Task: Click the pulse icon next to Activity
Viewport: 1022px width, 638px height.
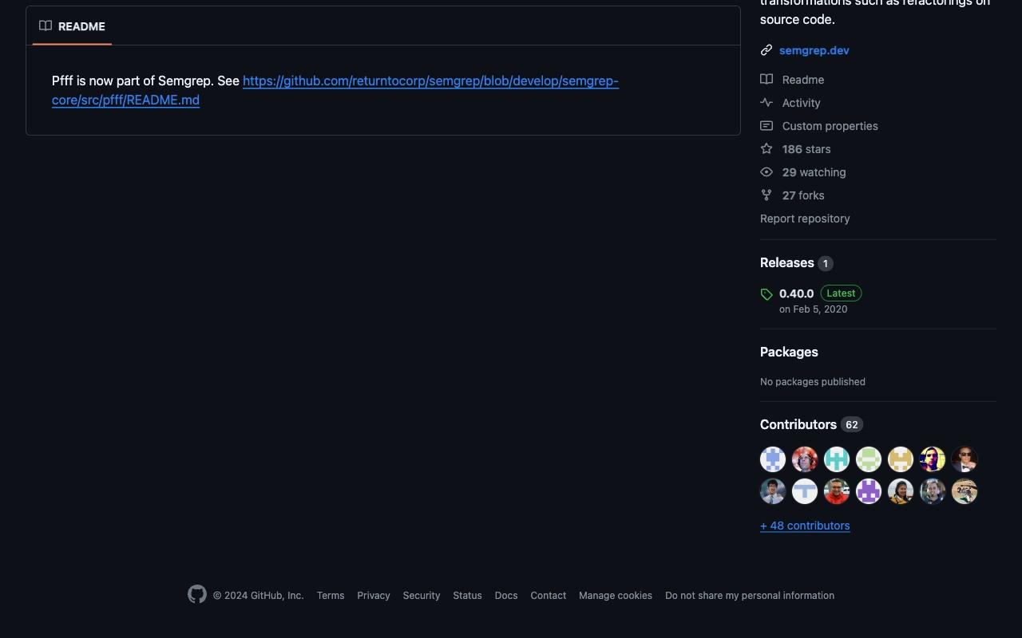Action: [766, 103]
